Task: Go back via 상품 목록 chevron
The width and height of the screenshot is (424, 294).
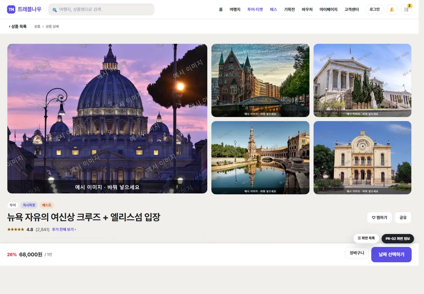Action: tap(18, 27)
